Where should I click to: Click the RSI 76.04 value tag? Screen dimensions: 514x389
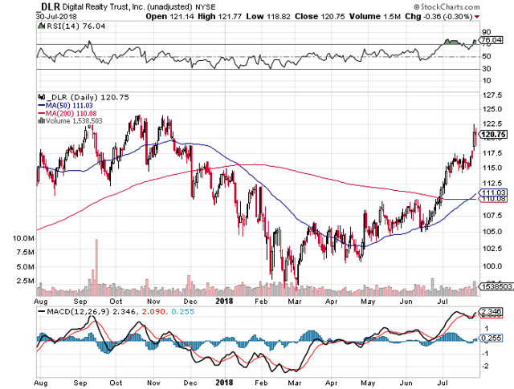pyautogui.click(x=491, y=40)
